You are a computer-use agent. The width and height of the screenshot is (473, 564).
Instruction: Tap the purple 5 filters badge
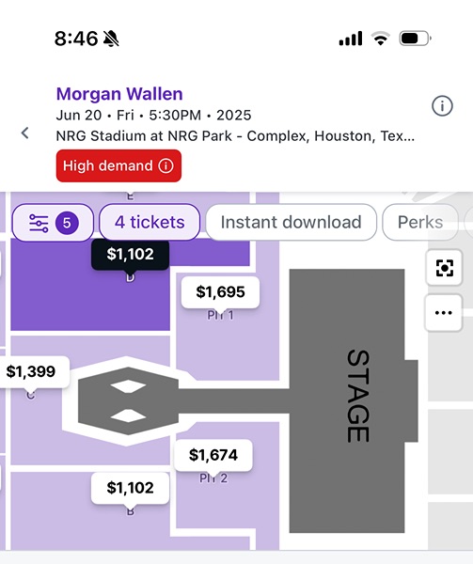pyautogui.click(x=67, y=223)
